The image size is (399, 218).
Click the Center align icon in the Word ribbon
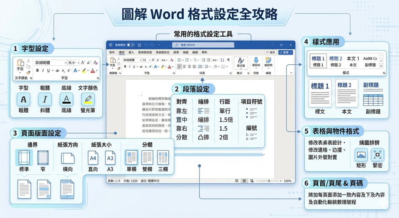point(184,66)
